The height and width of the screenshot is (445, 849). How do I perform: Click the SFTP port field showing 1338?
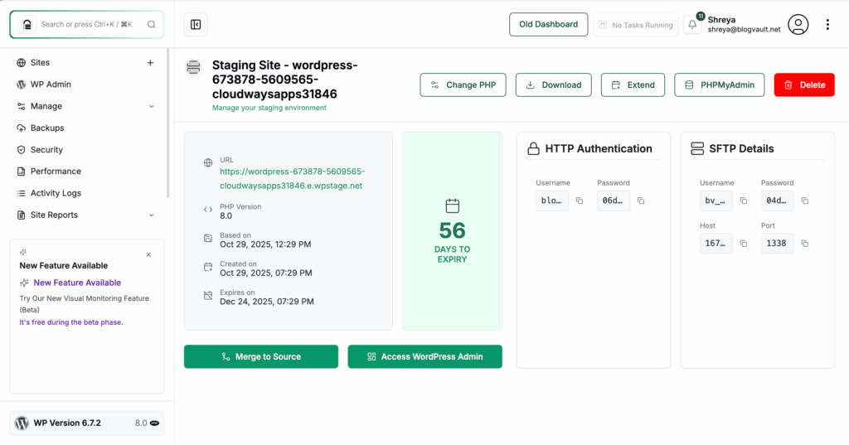click(777, 244)
